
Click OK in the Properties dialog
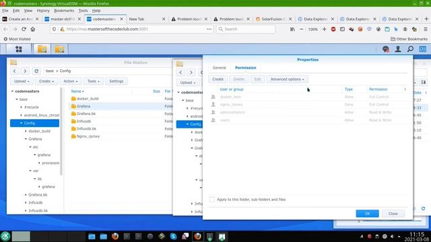pos(367,214)
